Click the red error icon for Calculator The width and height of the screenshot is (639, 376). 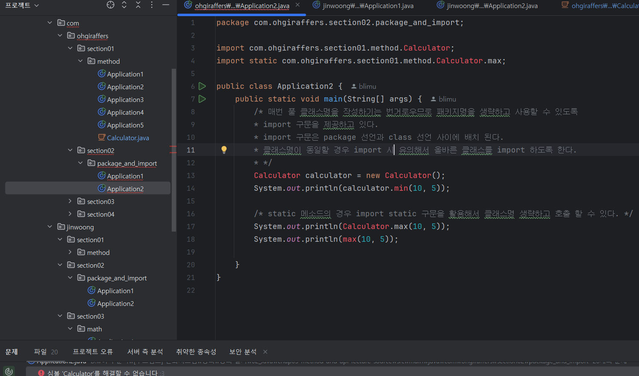point(41,373)
